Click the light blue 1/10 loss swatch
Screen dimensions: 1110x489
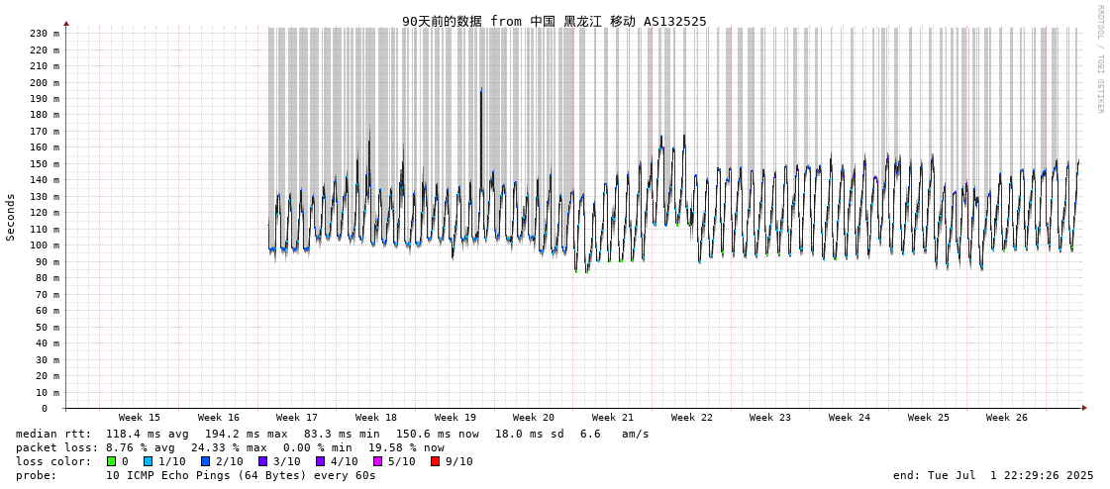click(148, 461)
